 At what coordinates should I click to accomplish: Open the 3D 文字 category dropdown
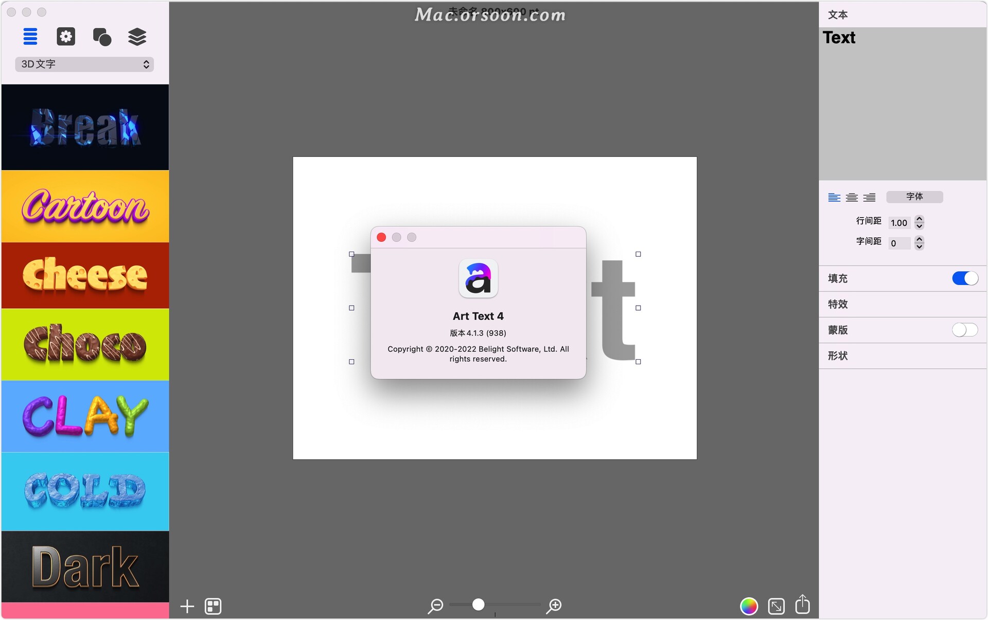click(84, 64)
